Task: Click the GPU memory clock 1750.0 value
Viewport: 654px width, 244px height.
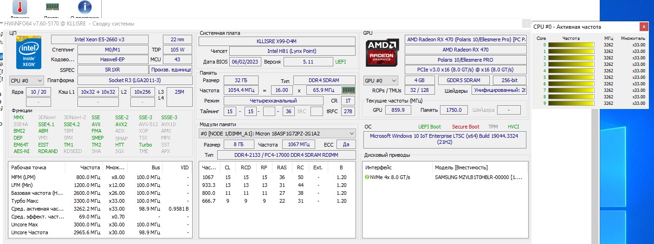Action: (x=453, y=110)
